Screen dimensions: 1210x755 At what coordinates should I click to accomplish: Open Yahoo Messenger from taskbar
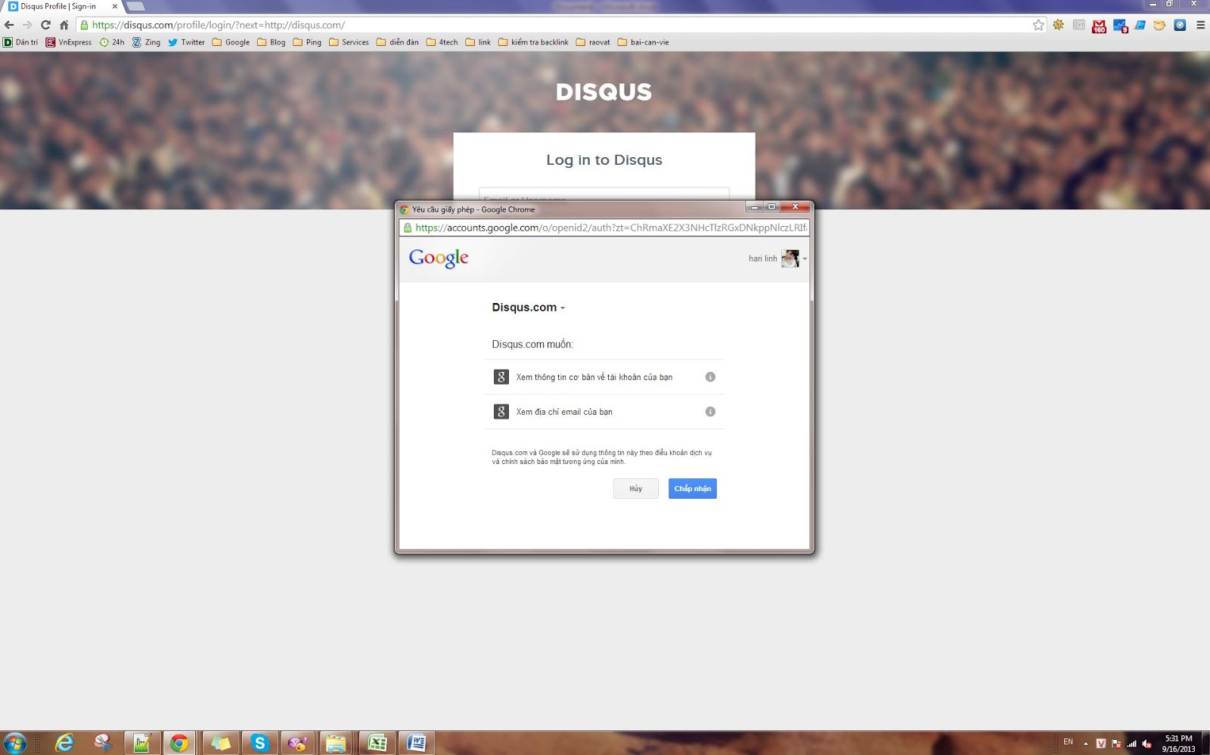[x=298, y=744]
